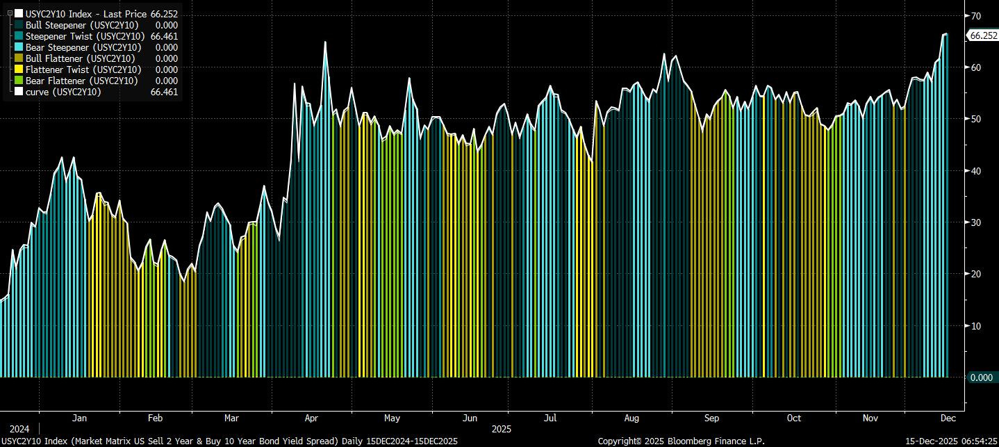Click the curve row value 66.461 in legend
999x447 pixels.
[x=164, y=92]
